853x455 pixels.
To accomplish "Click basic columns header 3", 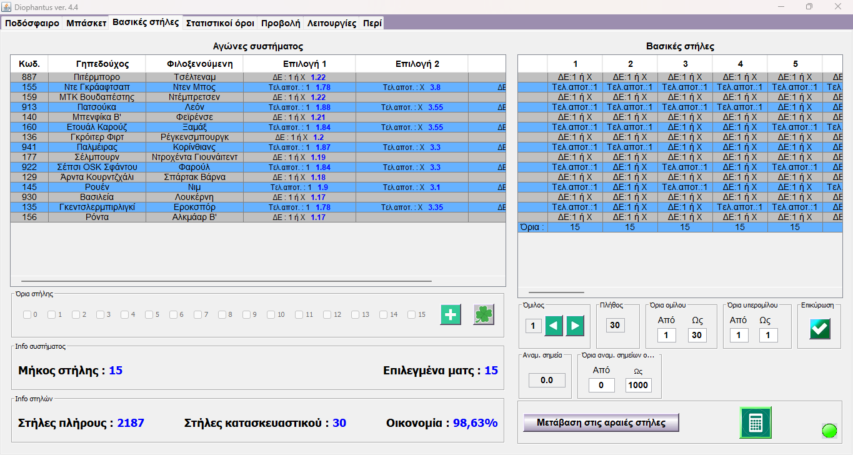I will point(686,64).
